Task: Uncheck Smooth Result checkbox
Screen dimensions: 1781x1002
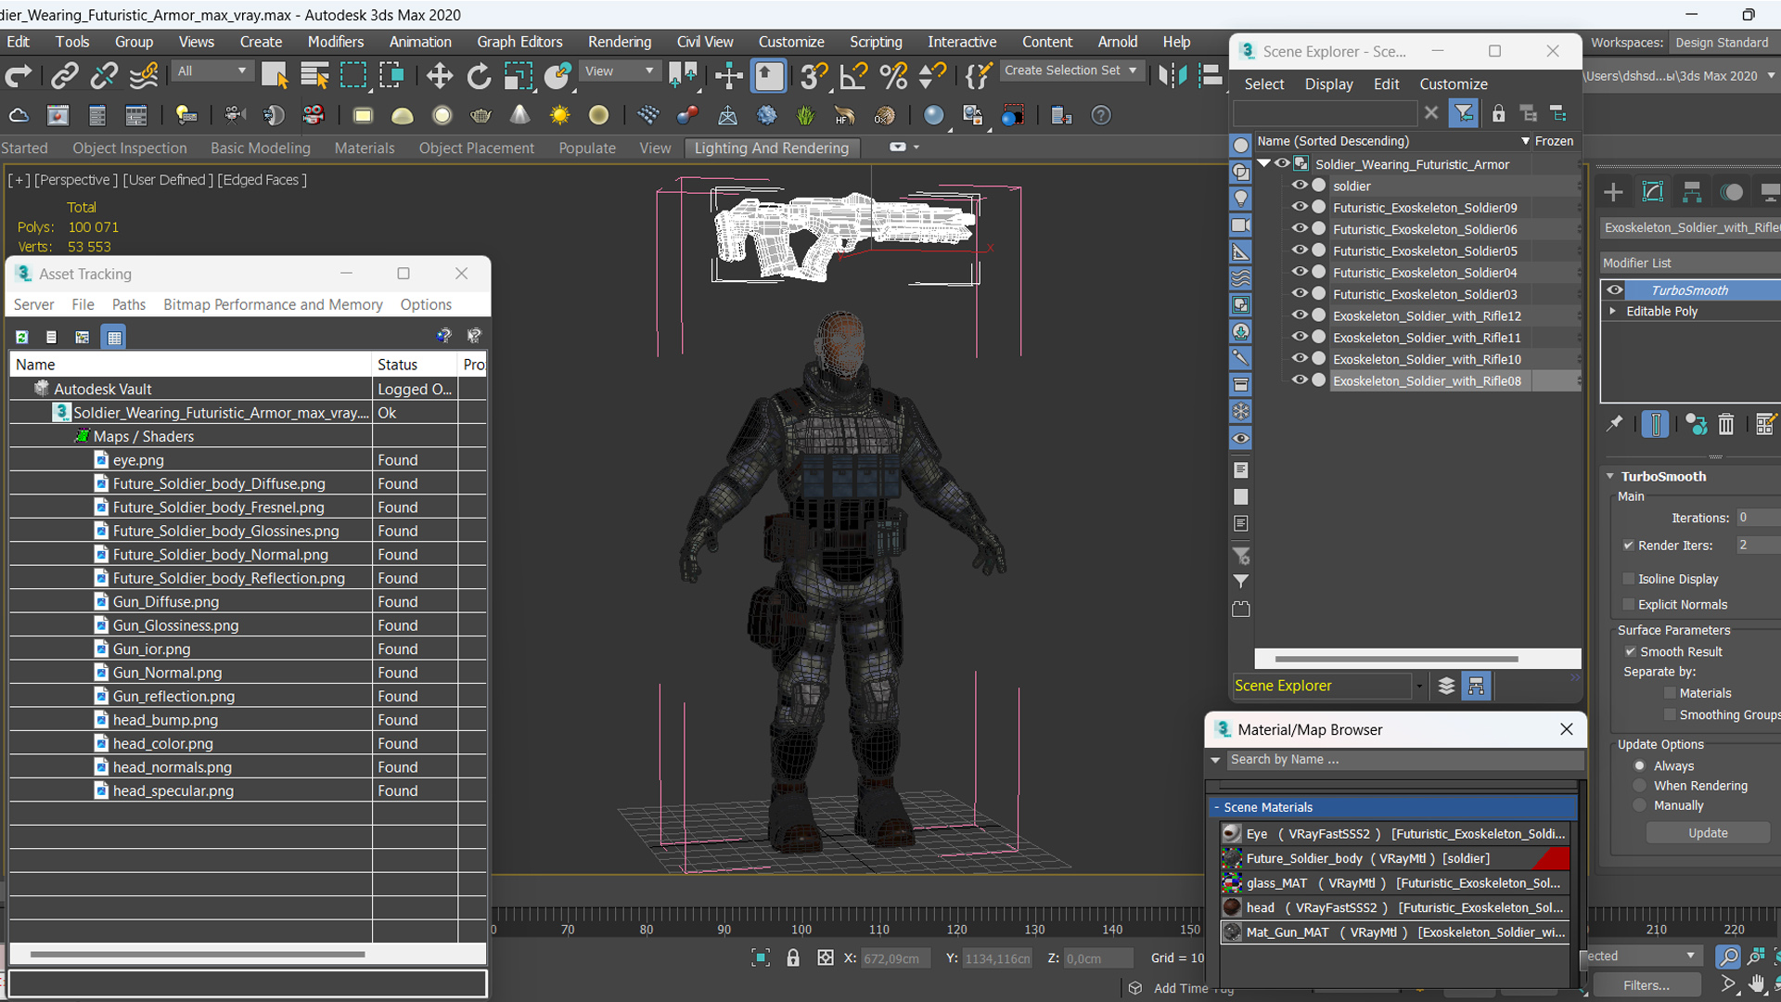Action: click(x=1630, y=651)
